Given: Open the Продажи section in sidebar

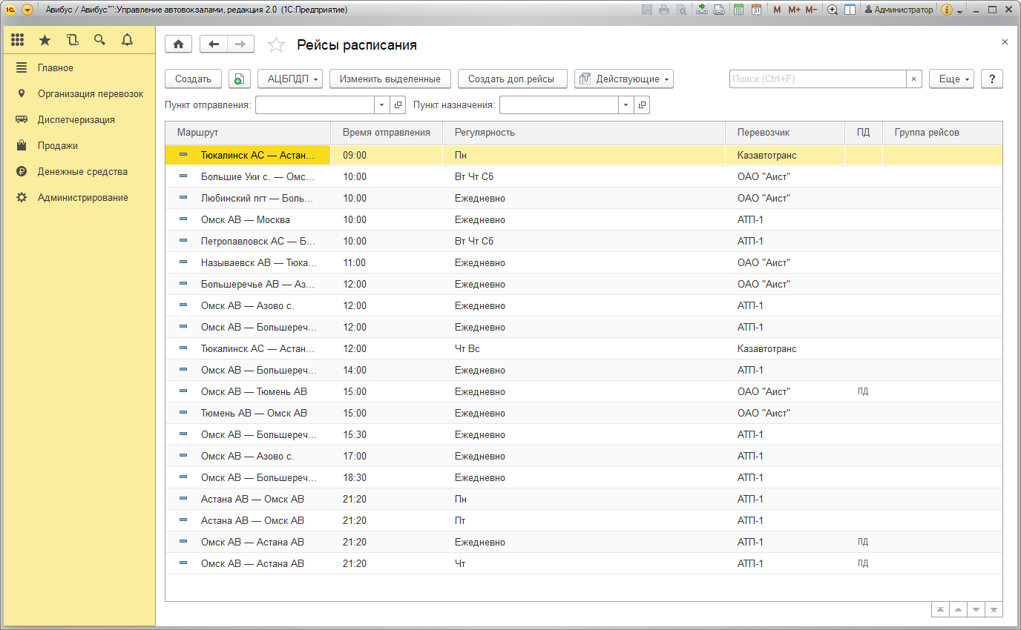Looking at the screenshot, I should tap(58, 145).
